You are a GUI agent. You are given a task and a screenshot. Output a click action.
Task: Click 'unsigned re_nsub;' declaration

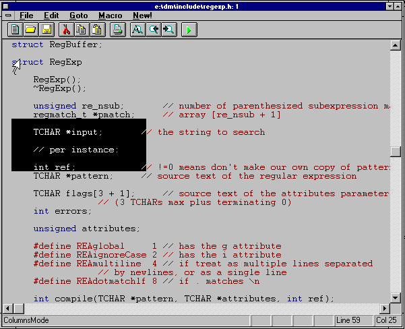(79, 107)
